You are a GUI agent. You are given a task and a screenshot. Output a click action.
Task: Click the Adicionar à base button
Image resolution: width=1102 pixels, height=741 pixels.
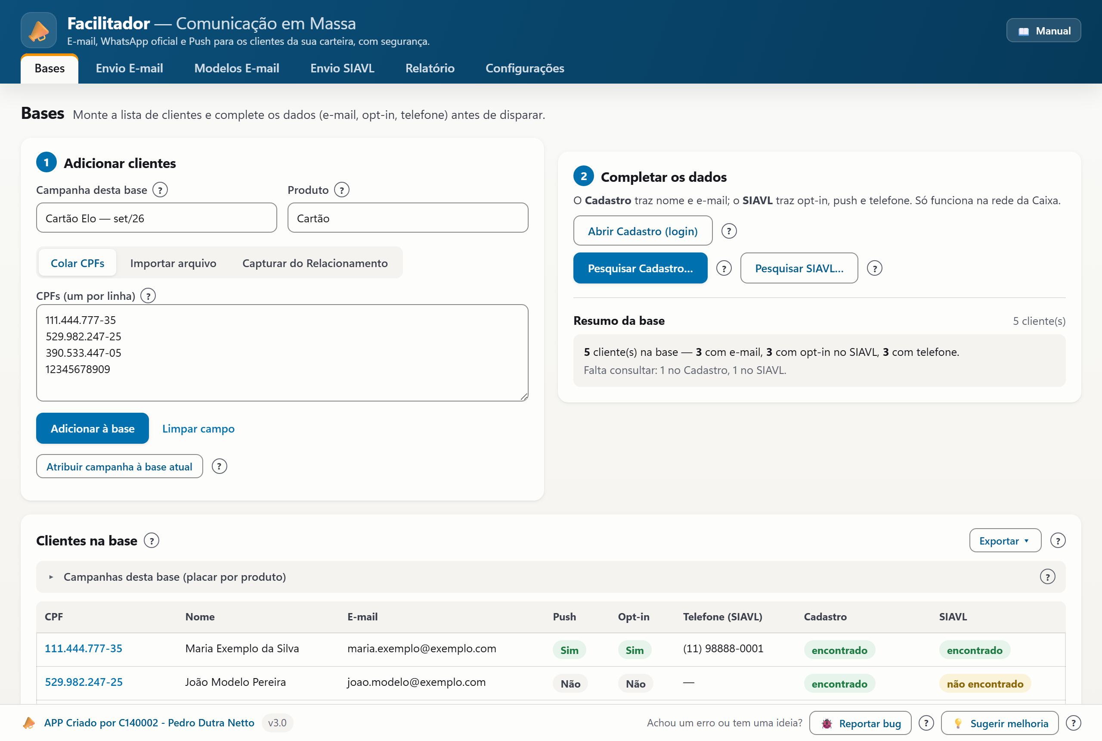coord(93,428)
